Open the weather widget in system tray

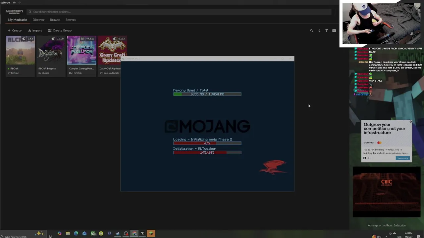pyautogui.click(x=376, y=236)
